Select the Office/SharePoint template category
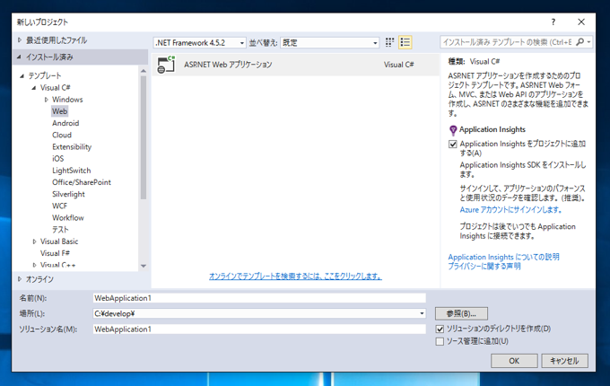This screenshot has width=610, height=386. (x=82, y=182)
